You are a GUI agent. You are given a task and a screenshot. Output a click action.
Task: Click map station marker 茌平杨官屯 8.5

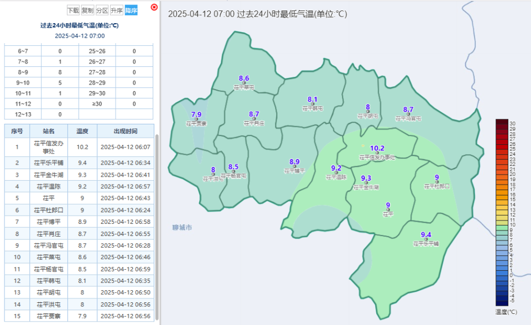click(233, 172)
